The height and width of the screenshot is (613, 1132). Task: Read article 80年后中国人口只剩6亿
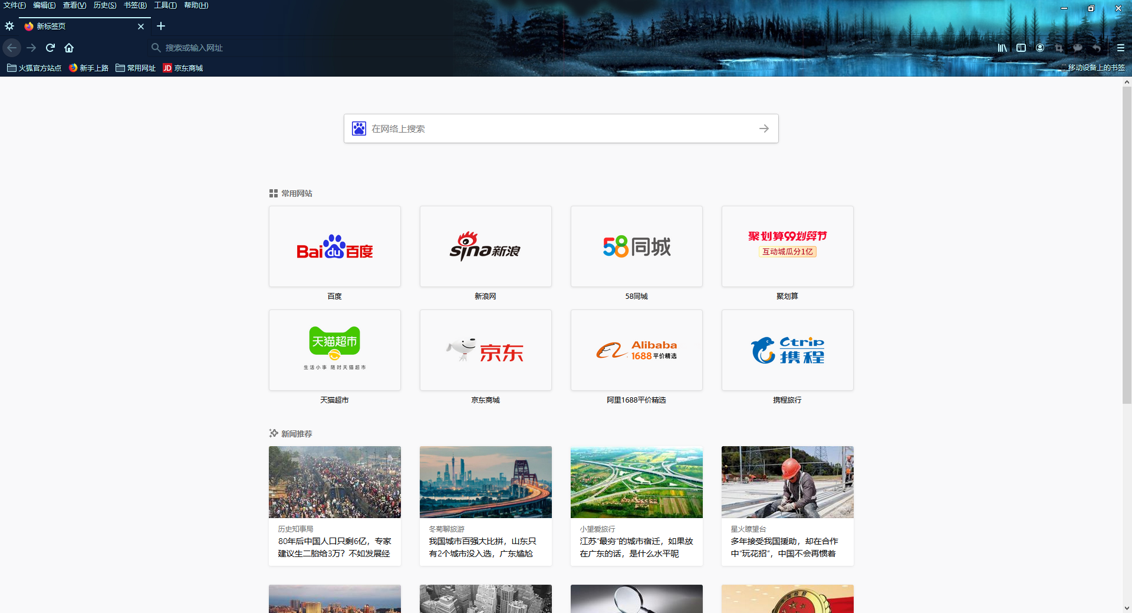pos(335,548)
